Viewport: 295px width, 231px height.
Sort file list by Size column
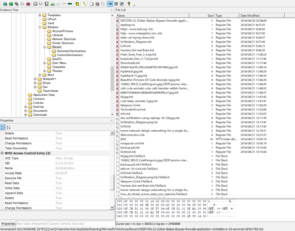tap(201, 16)
